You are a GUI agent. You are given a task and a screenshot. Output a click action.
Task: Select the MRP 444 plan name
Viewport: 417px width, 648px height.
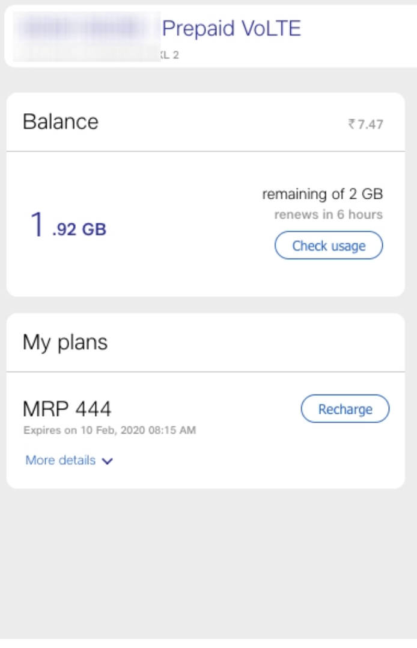coord(67,410)
